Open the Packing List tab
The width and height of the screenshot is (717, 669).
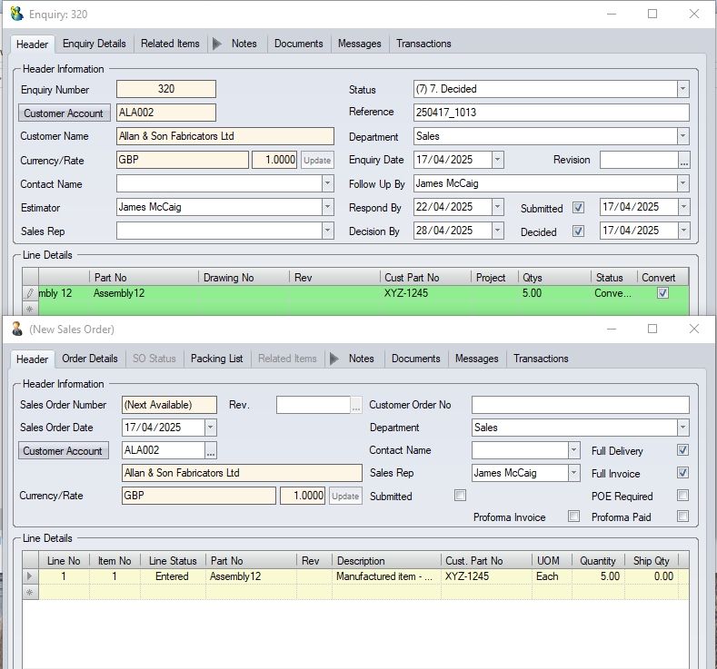coord(216,359)
